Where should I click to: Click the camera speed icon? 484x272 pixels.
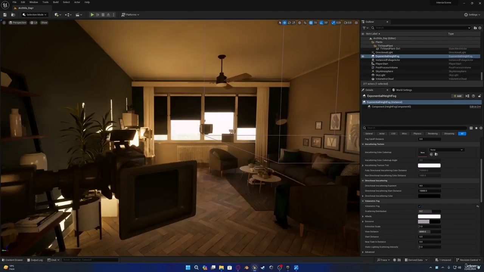pos(346,23)
